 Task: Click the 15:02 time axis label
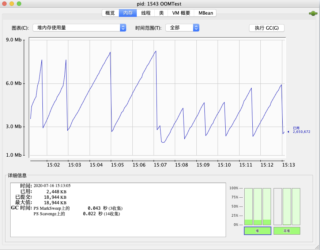pos(53,165)
